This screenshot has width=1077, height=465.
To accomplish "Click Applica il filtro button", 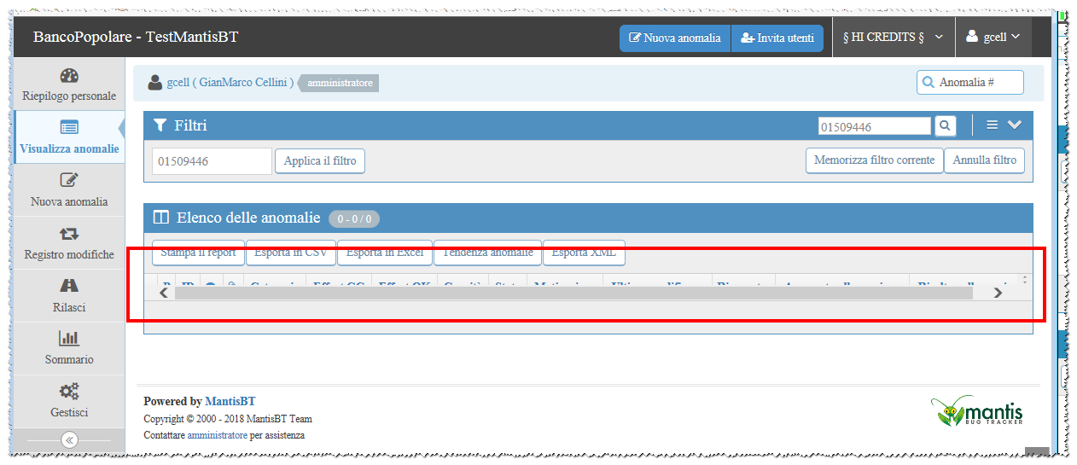I will 320,160.
